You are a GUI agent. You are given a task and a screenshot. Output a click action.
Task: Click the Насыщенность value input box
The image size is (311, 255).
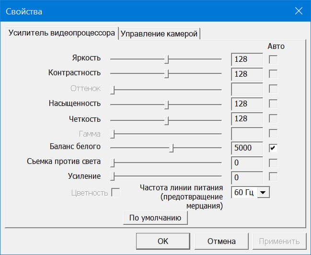[247, 104]
